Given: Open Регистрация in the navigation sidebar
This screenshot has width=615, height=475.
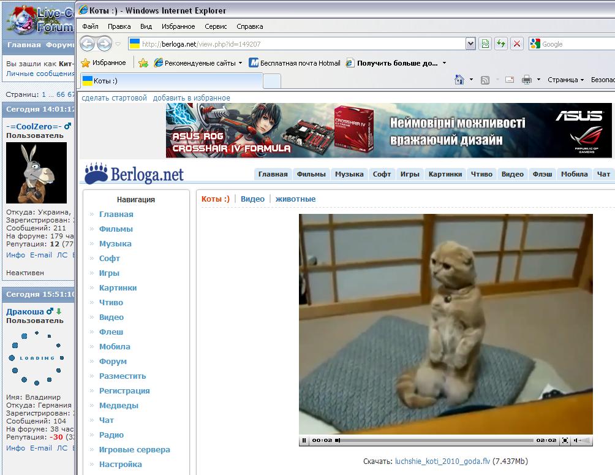Looking at the screenshot, I should (x=124, y=390).
